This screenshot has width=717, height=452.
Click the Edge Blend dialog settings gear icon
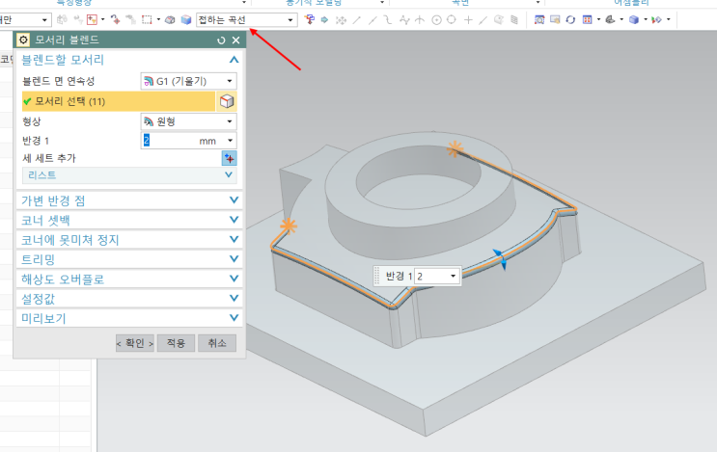coord(24,40)
